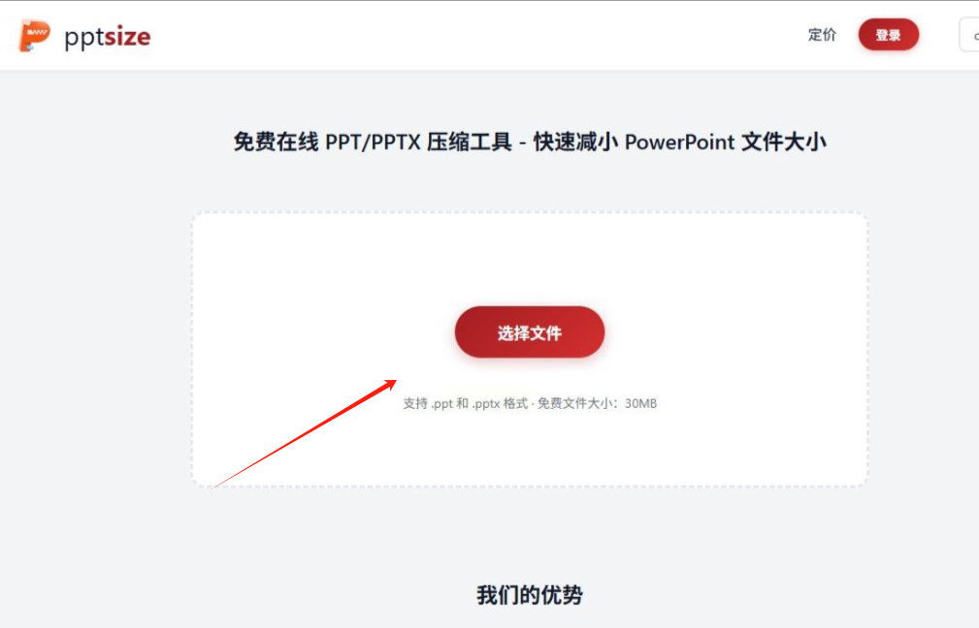This screenshot has height=628, width=979.
Task: Click the .pptx format mention in hint
Action: tap(486, 404)
